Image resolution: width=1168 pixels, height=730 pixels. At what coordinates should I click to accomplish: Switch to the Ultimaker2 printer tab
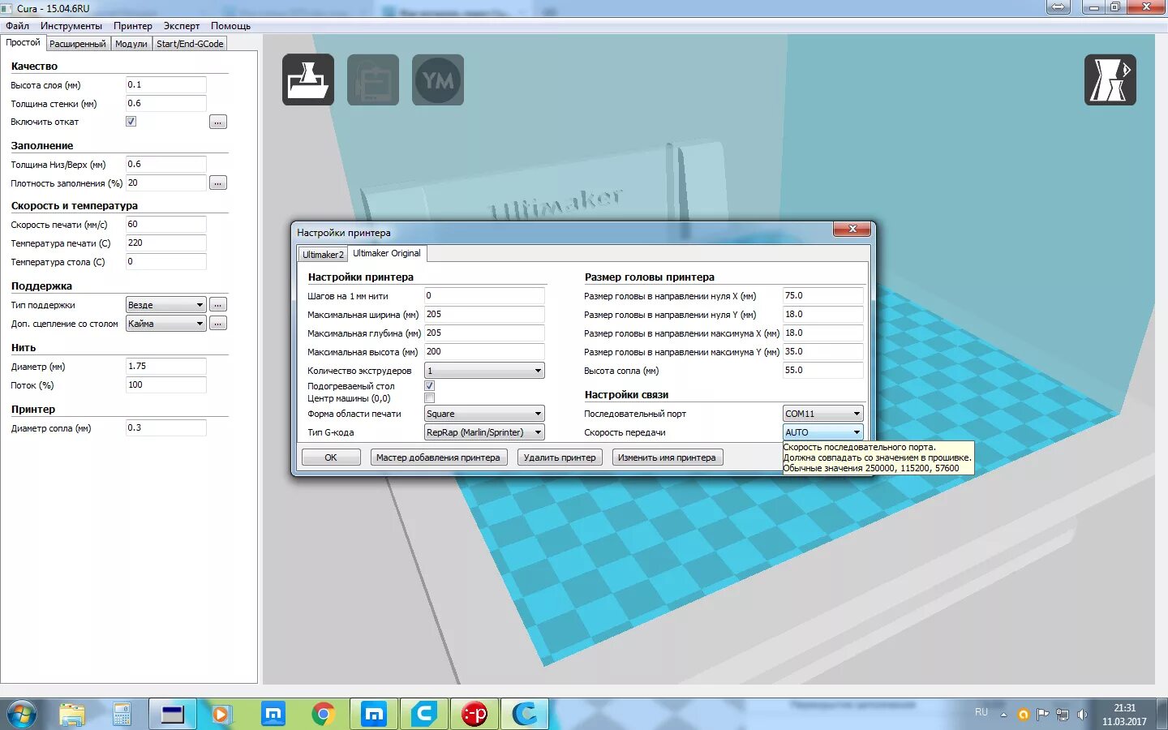[323, 255]
